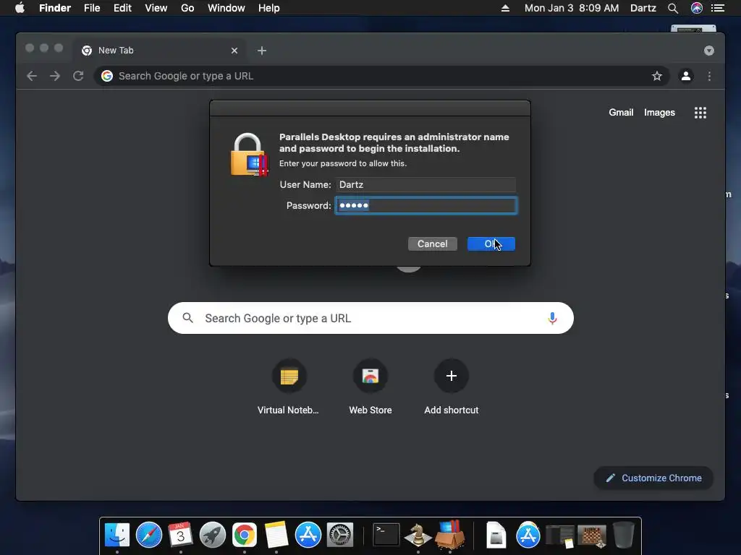Open Chess from the Dock
The image size is (741, 555).
(x=418, y=535)
